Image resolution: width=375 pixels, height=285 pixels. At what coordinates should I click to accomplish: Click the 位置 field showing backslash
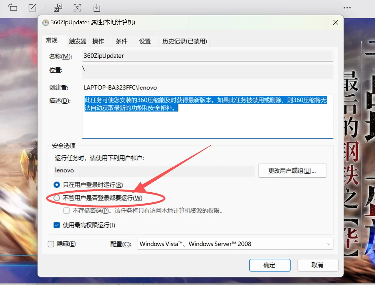208,71
